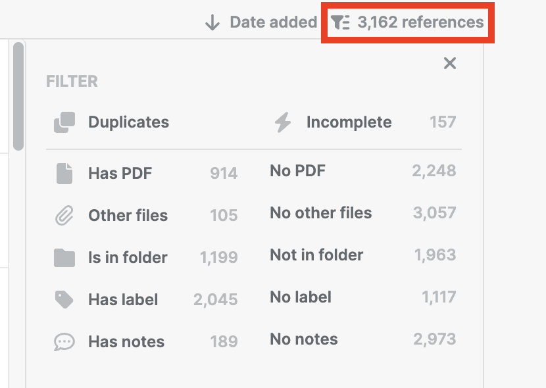Screen dimensions: 546x388
Task: Filter by Duplicates
Action: 128,122
